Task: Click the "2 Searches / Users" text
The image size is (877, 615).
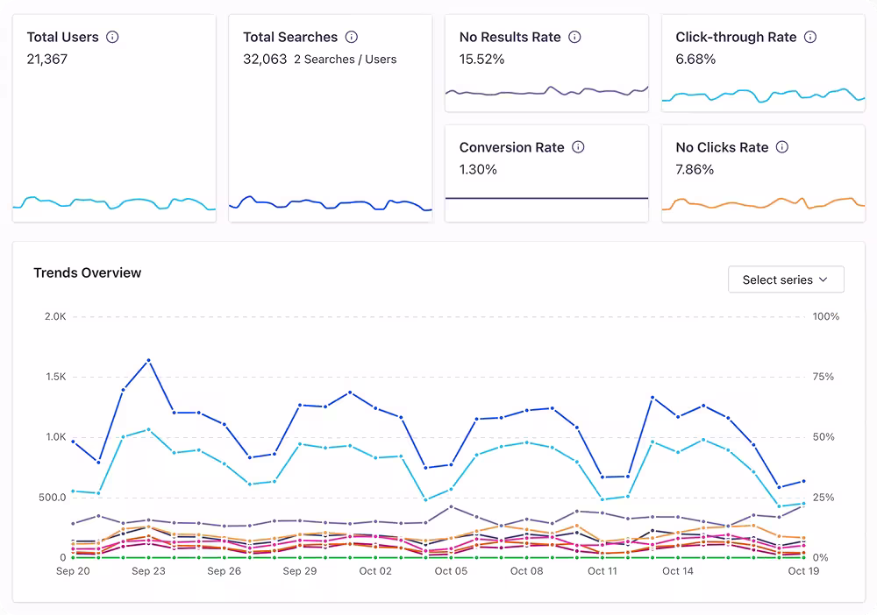Action: point(345,60)
